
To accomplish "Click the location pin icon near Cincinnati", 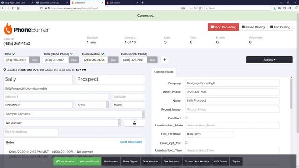I will coord(5,70).
